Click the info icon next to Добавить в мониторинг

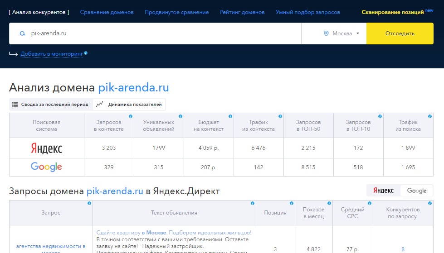(x=86, y=53)
